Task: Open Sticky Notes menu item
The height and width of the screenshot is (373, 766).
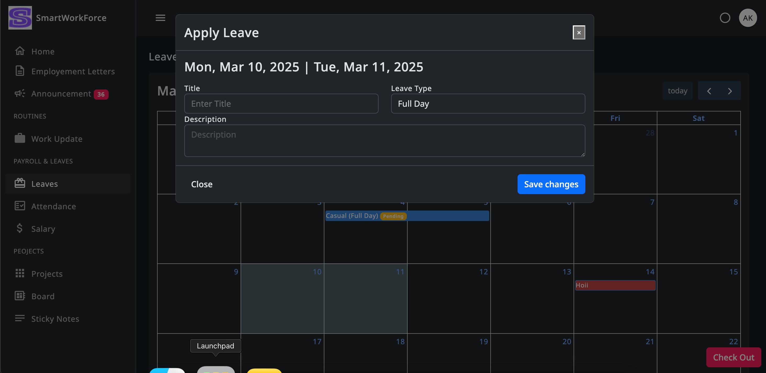Action: [x=55, y=319]
